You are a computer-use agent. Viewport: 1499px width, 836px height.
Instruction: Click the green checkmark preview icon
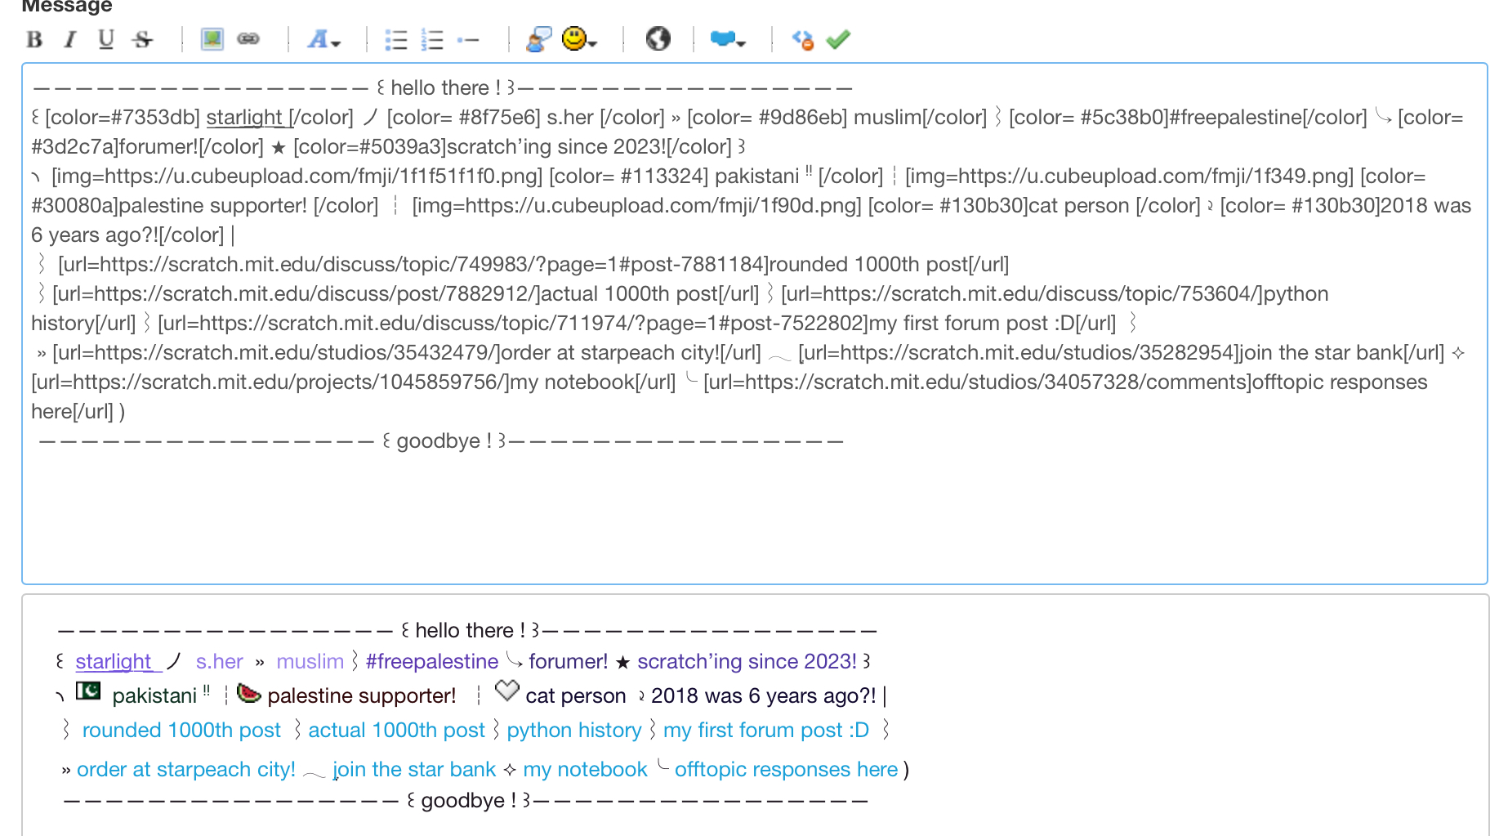click(x=838, y=39)
